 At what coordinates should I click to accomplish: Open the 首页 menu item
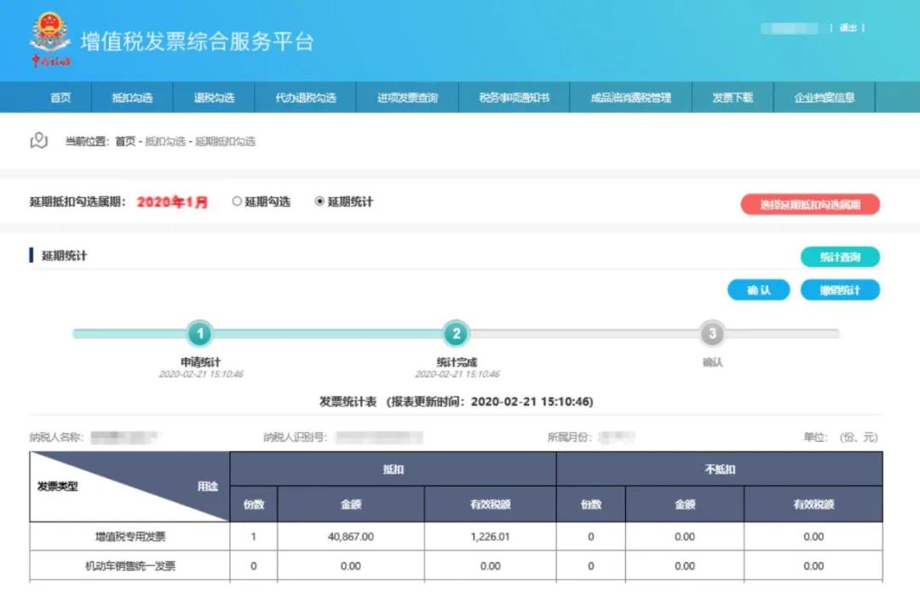[60, 97]
